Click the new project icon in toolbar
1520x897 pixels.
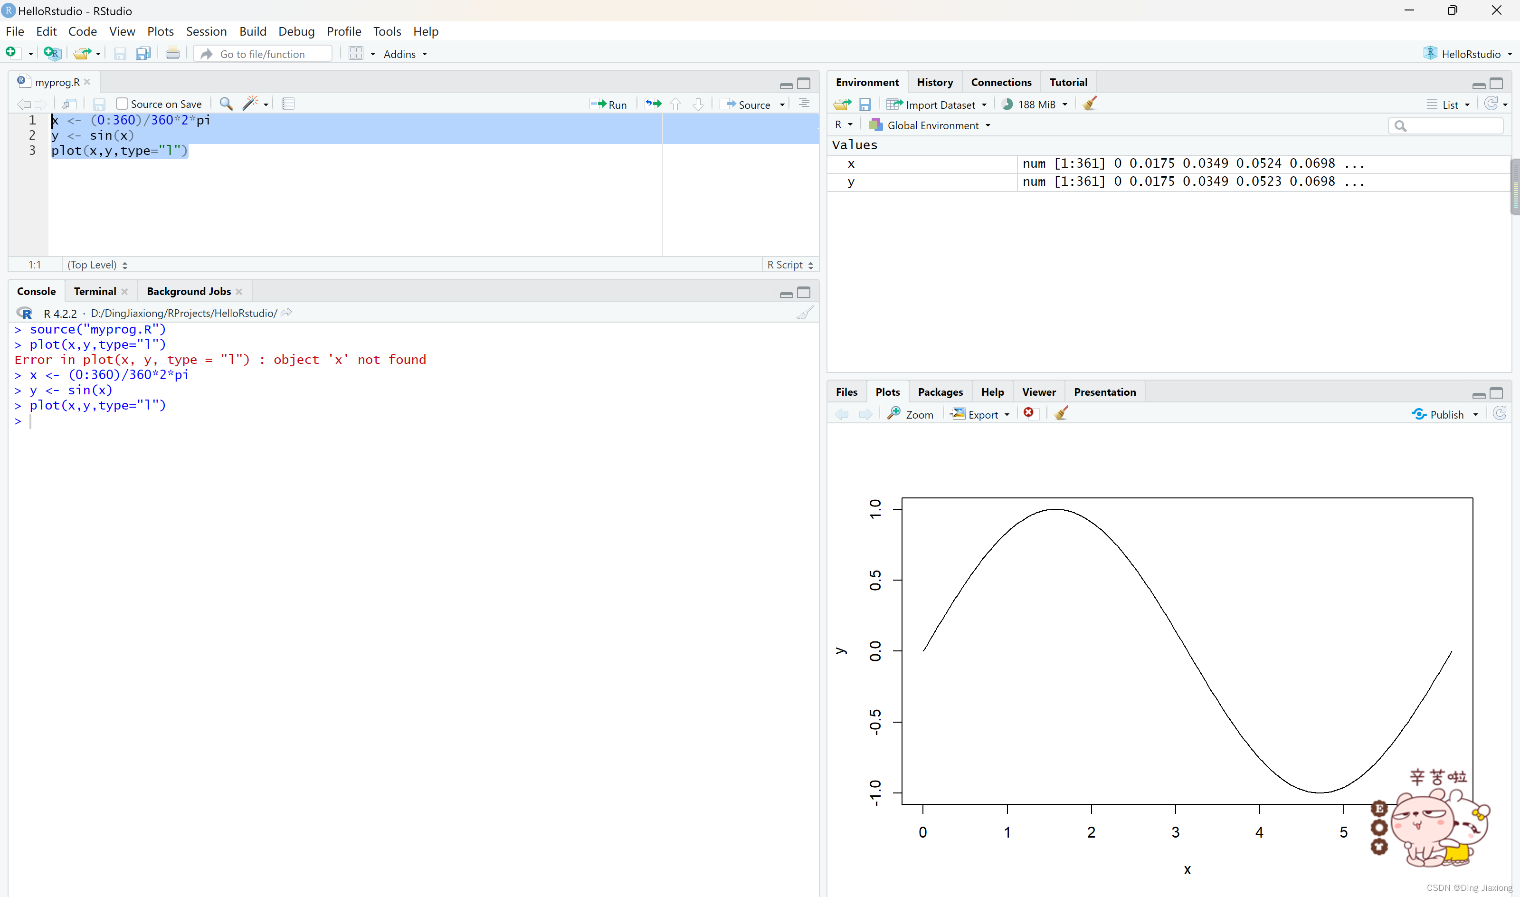coord(52,54)
